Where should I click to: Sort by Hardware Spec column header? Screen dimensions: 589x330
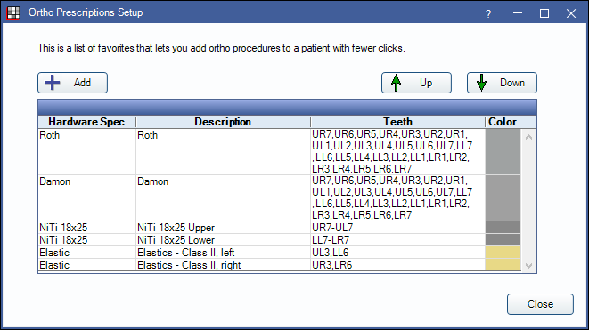pos(86,122)
